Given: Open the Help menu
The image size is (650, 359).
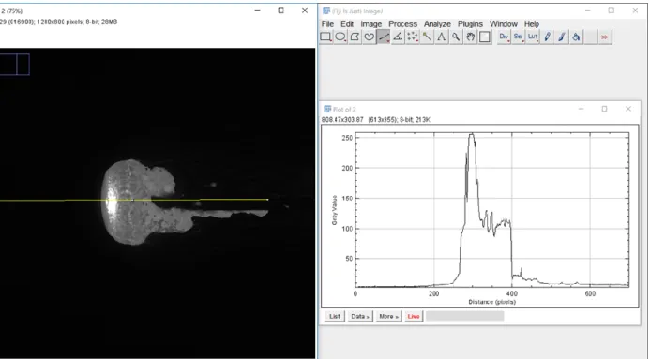Looking at the screenshot, I should pos(532,24).
